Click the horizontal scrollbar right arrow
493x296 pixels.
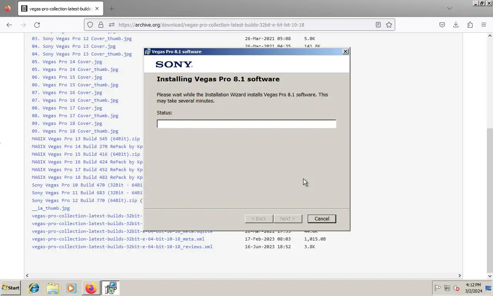pyautogui.click(x=459, y=276)
